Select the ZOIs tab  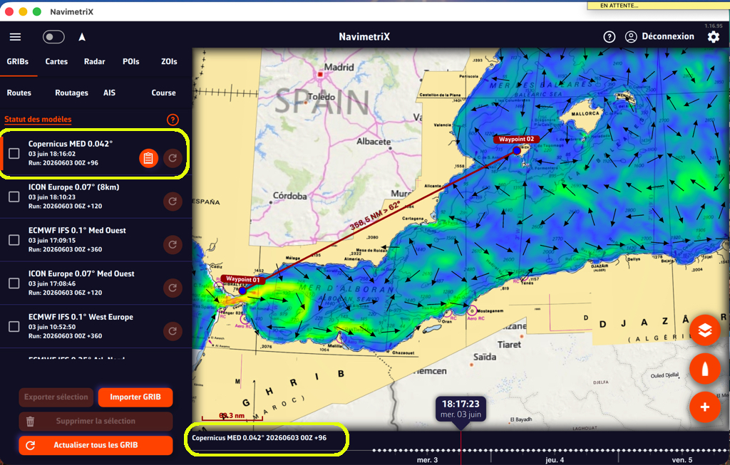click(x=169, y=61)
